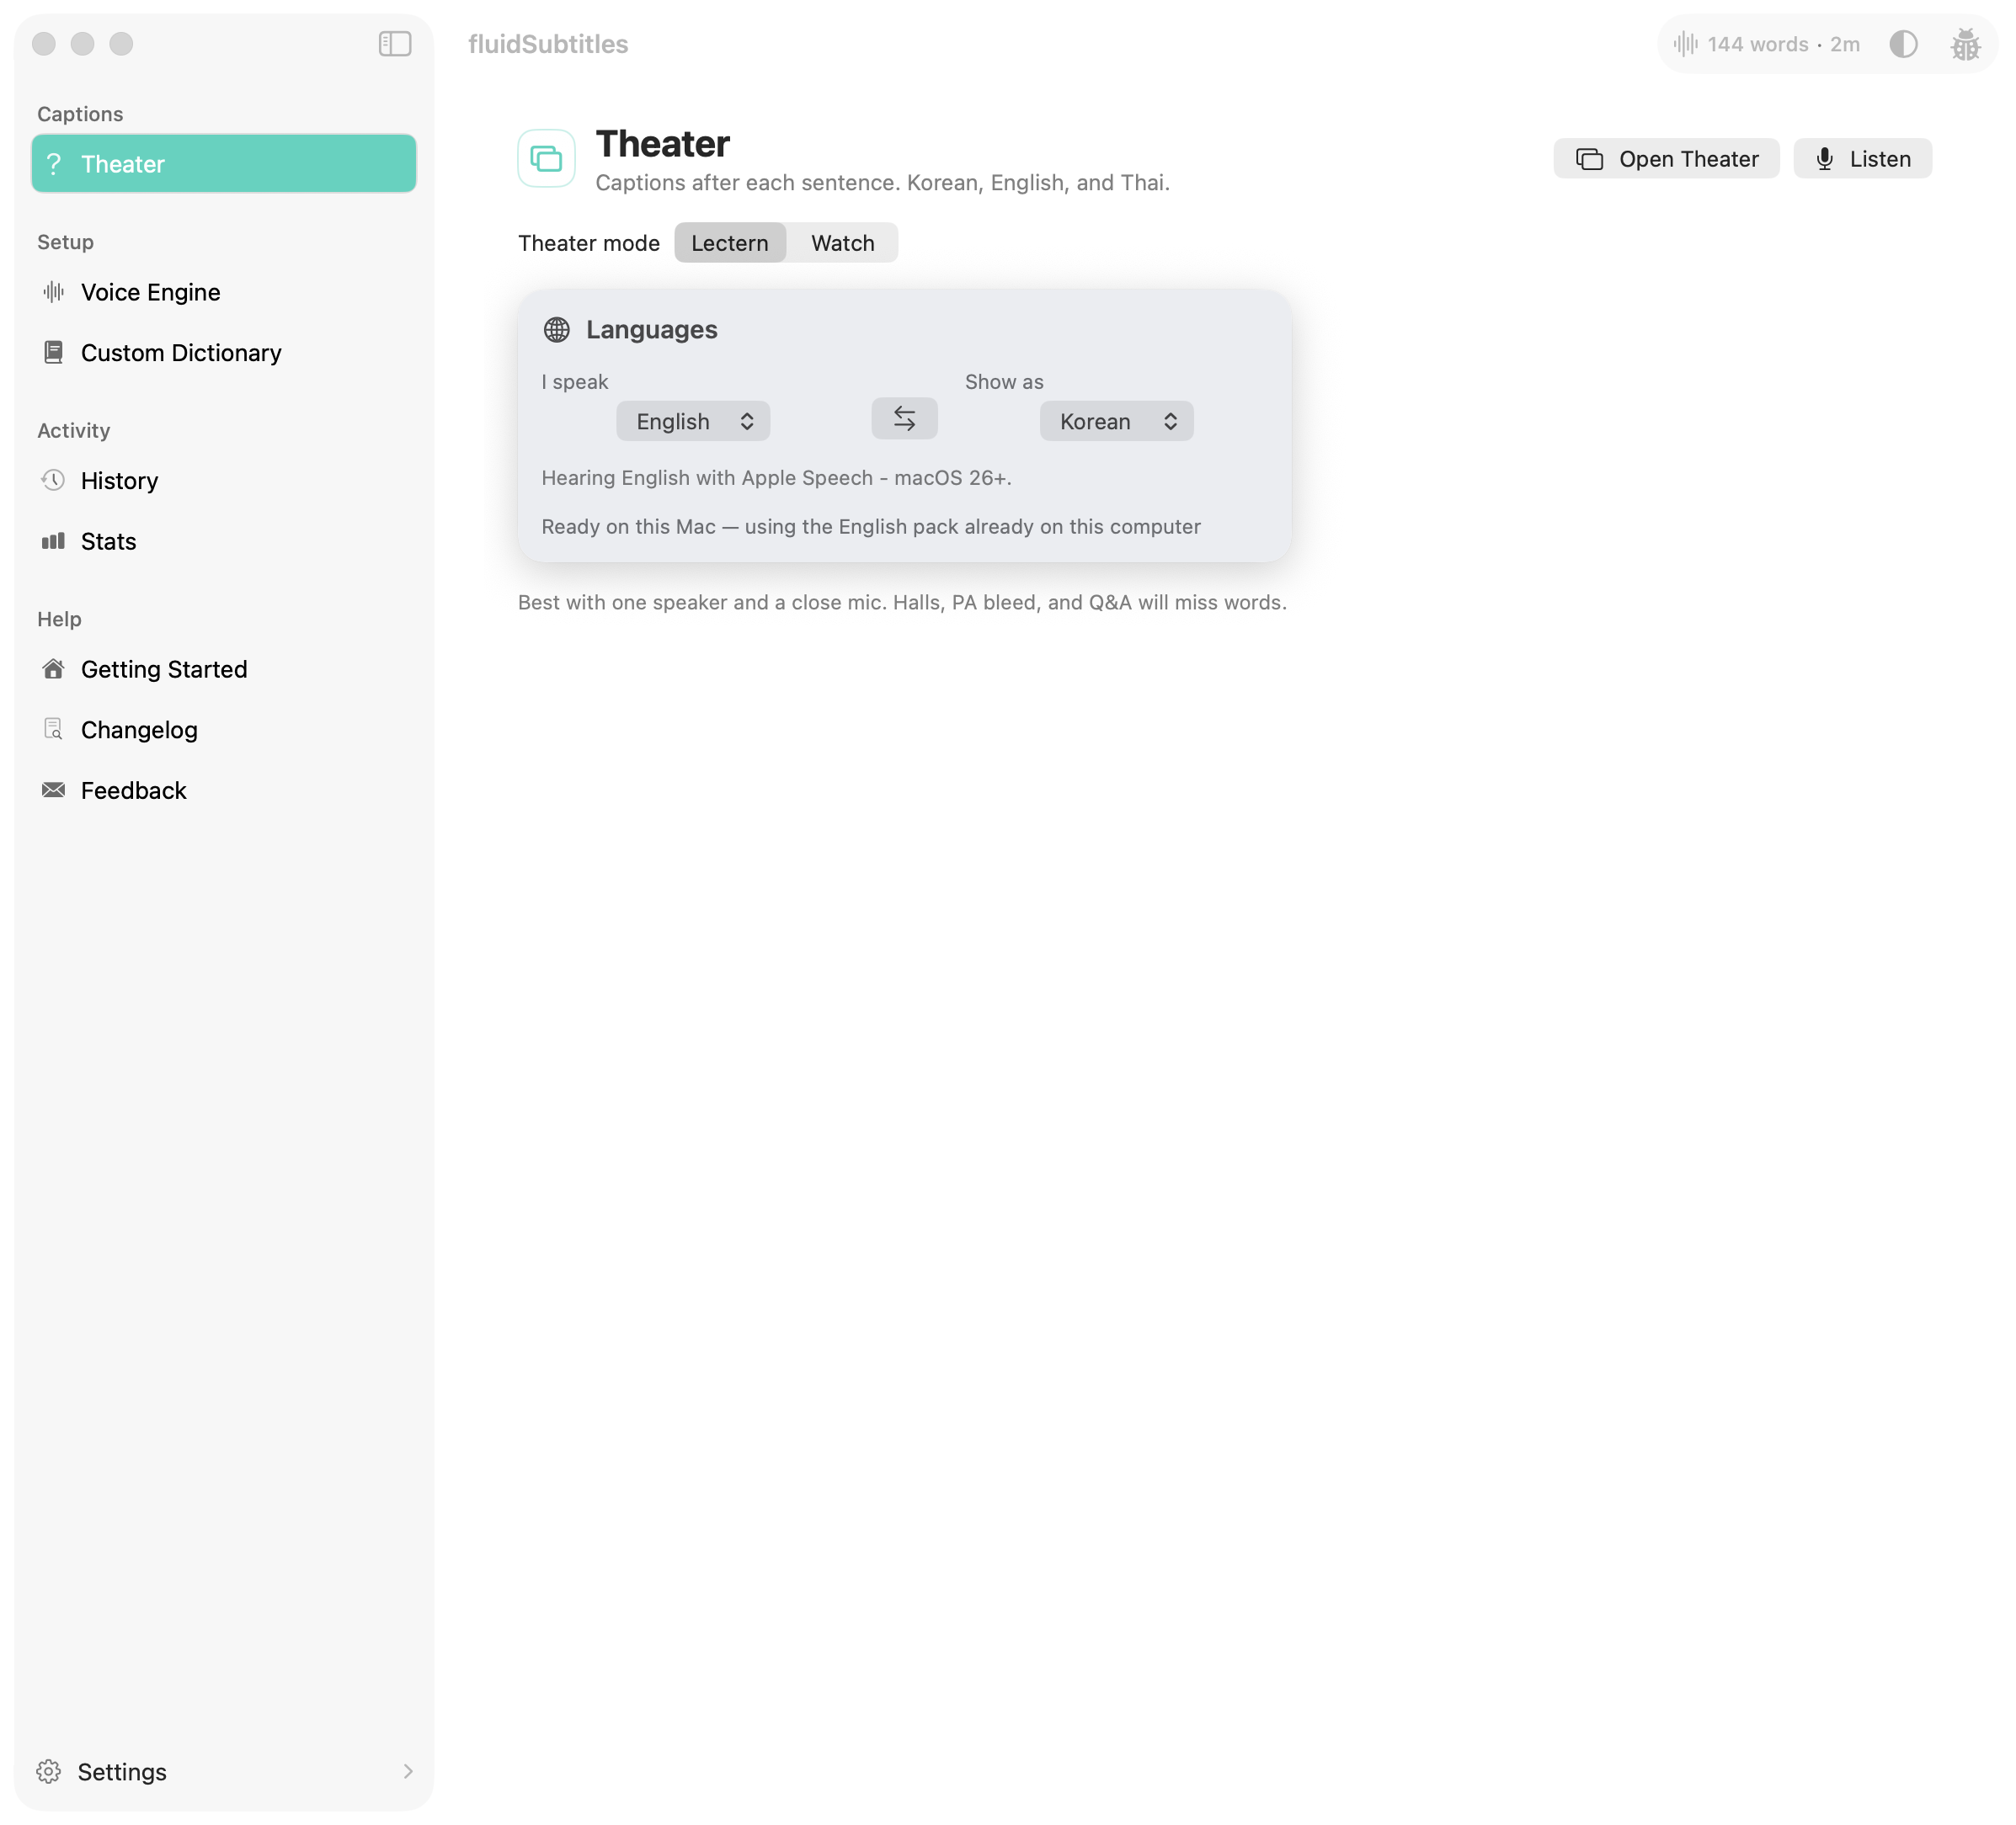Click the Getting Started house icon
The width and height of the screenshot is (2016, 1825).
[x=54, y=669]
